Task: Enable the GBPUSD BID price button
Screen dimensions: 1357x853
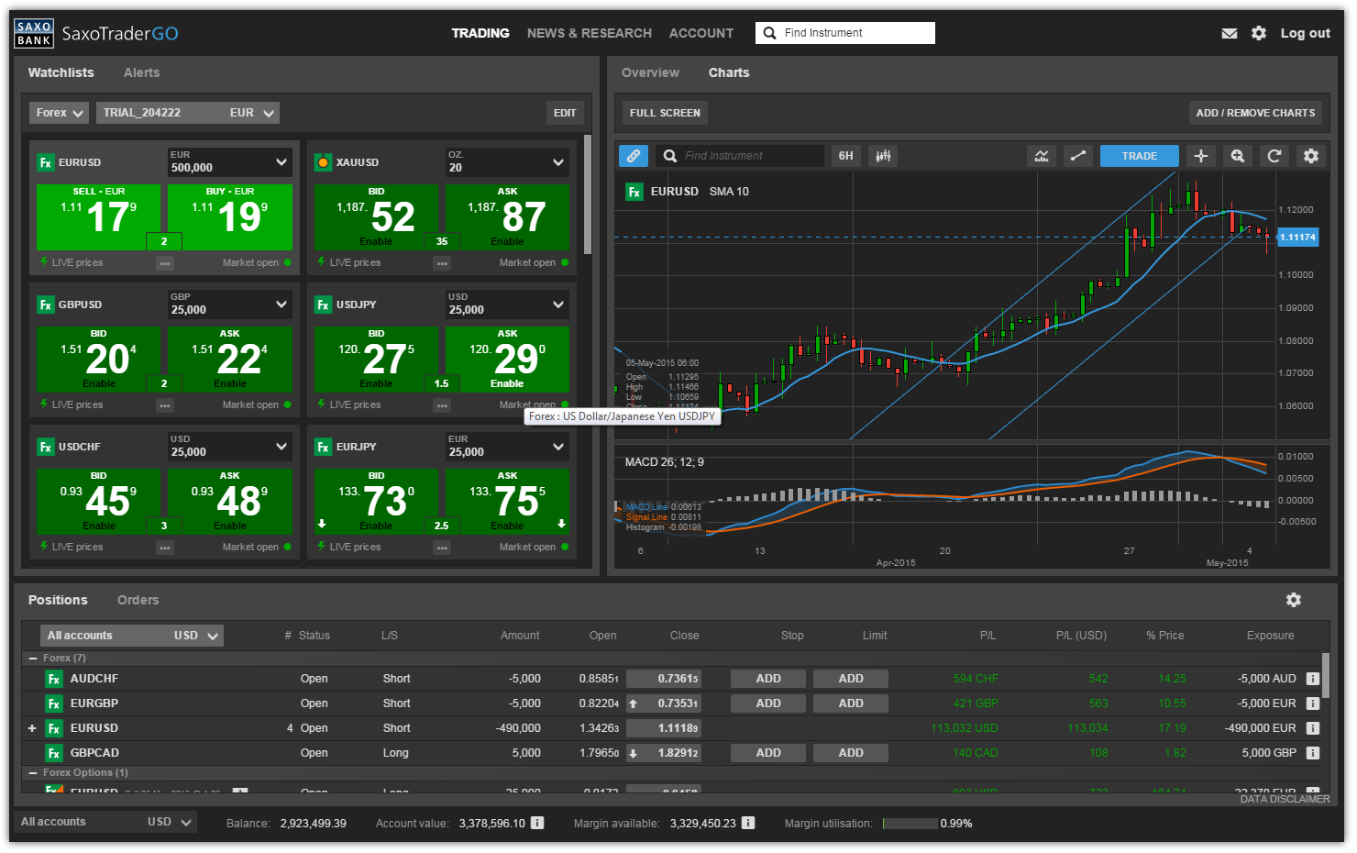Action: click(x=98, y=360)
